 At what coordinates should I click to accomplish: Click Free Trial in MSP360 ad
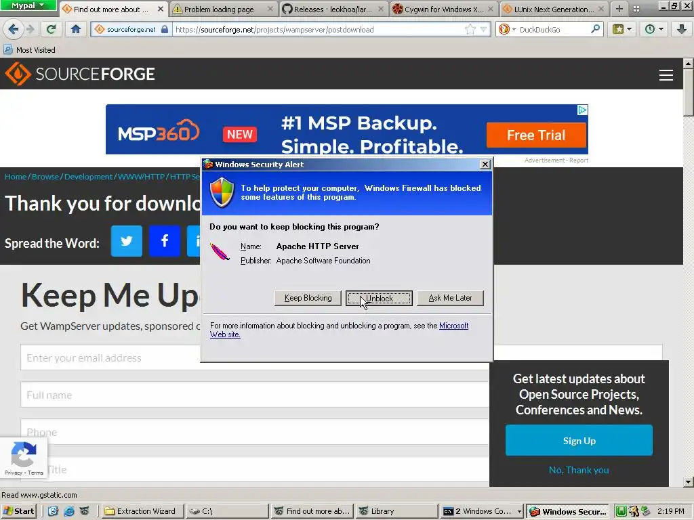pyautogui.click(x=536, y=135)
